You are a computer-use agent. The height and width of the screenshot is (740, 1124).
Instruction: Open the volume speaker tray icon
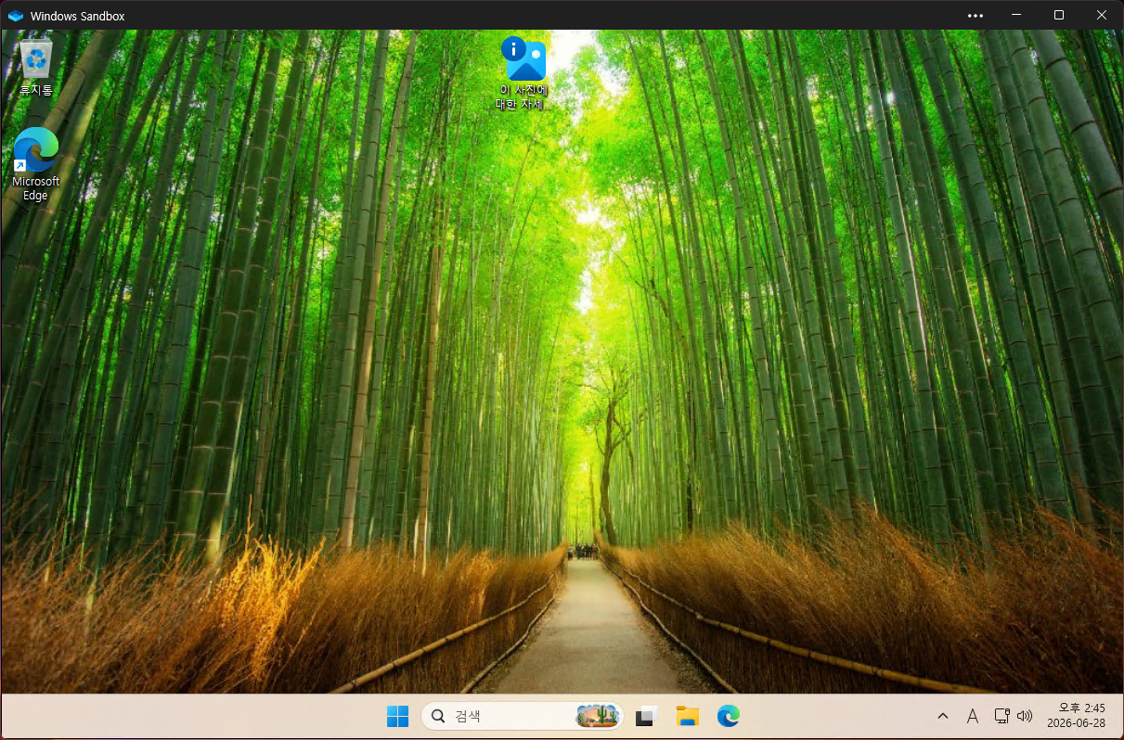pos(1025,716)
